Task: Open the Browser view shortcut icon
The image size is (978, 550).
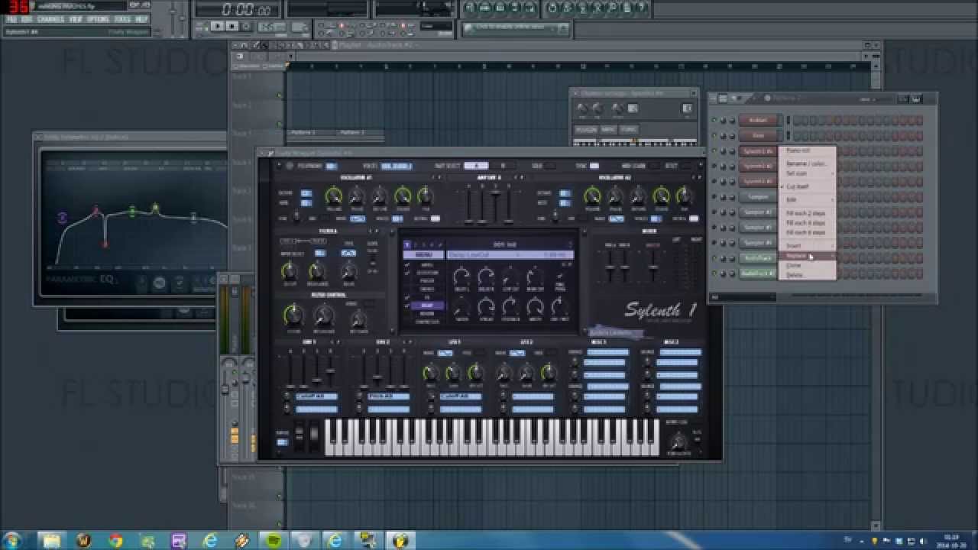Action: click(x=515, y=8)
